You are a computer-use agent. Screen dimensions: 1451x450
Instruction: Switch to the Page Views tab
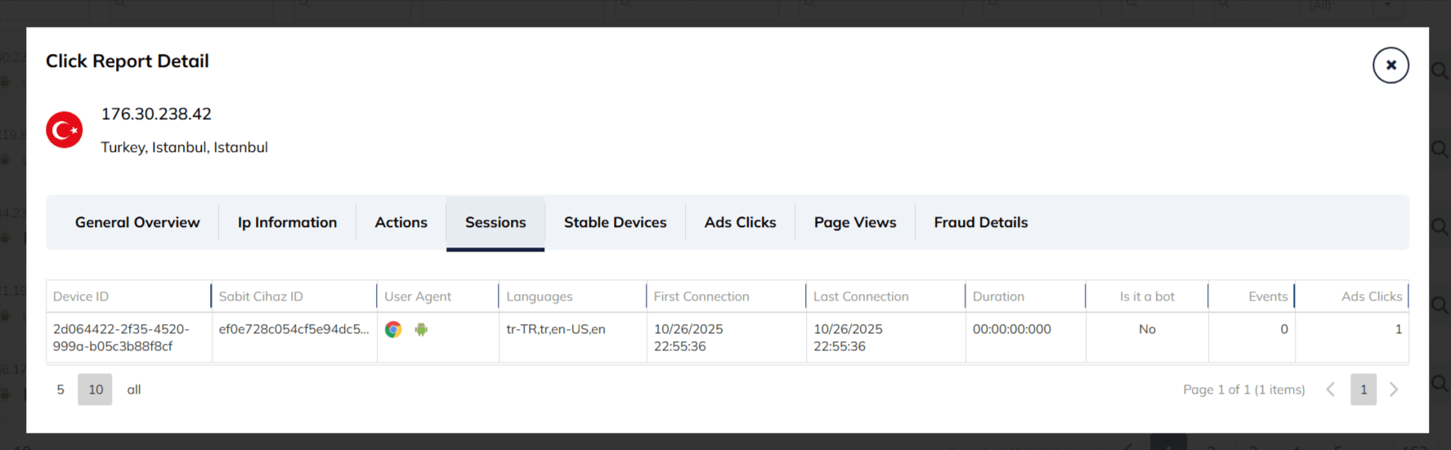[x=854, y=222]
